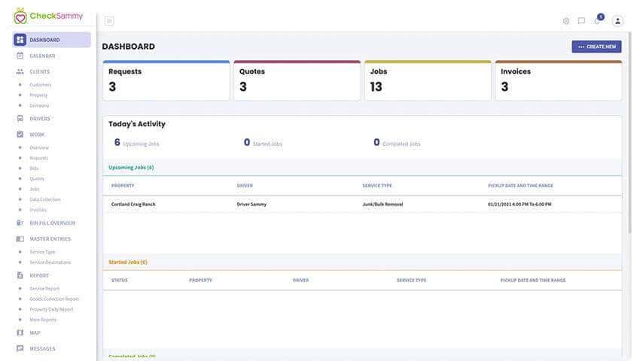Open the Requests summary card
This screenshot has width=640, height=361.
click(x=166, y=80)
